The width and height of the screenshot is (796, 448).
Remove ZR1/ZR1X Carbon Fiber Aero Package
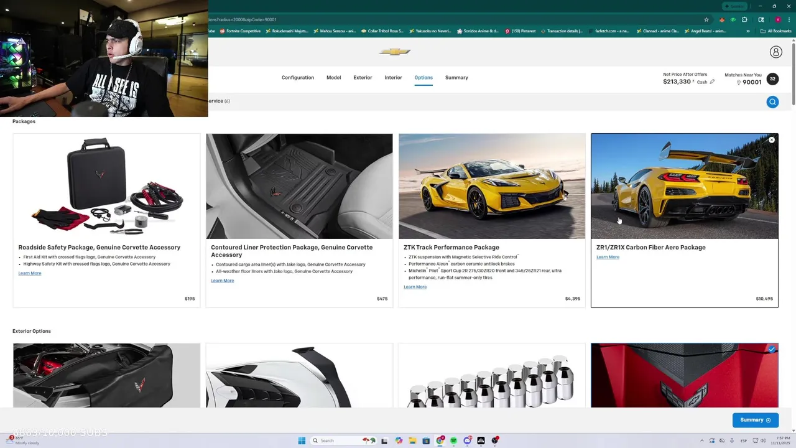771,140
